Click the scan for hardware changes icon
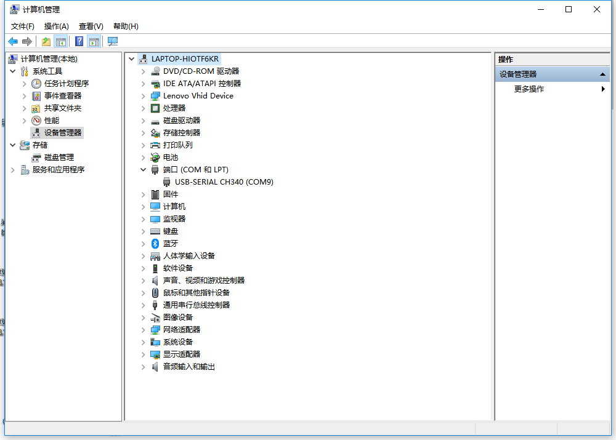616x440 pixels. tap(112, 41)
